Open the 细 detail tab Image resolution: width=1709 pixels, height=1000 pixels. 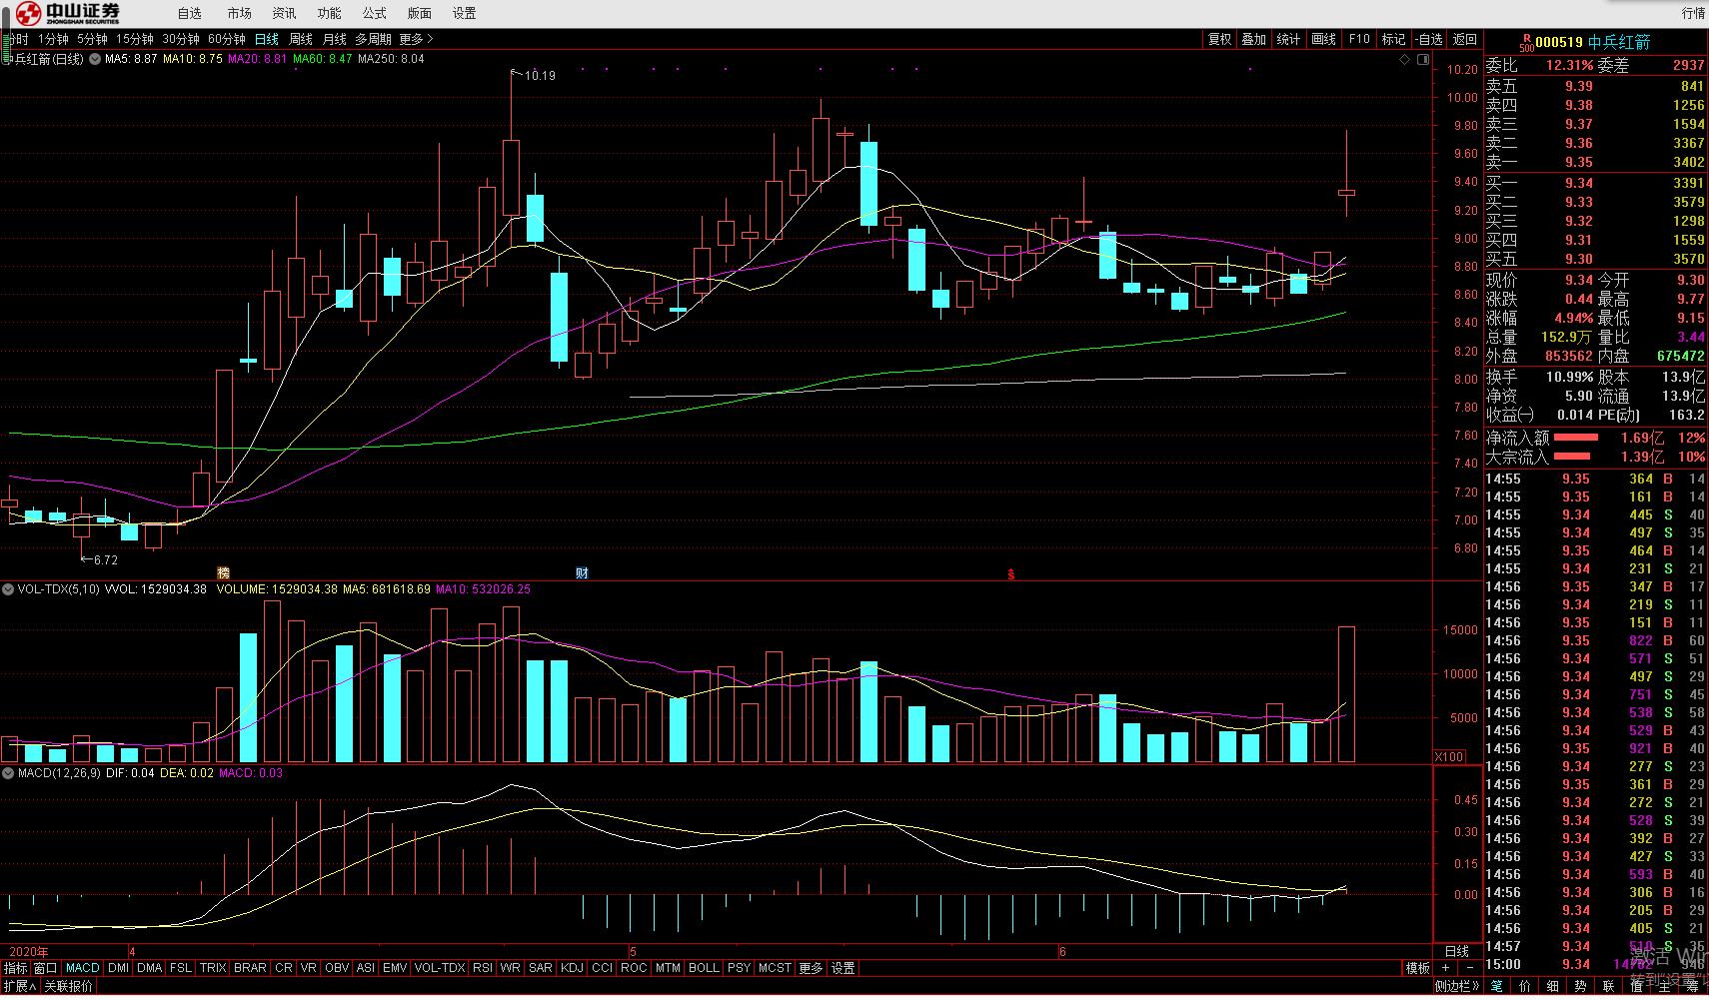coord(1552,986)
